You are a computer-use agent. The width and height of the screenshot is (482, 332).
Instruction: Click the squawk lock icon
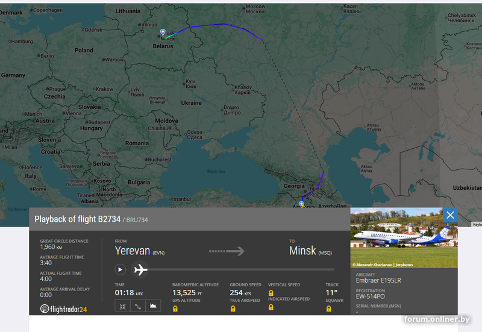(x=328, y=309)
